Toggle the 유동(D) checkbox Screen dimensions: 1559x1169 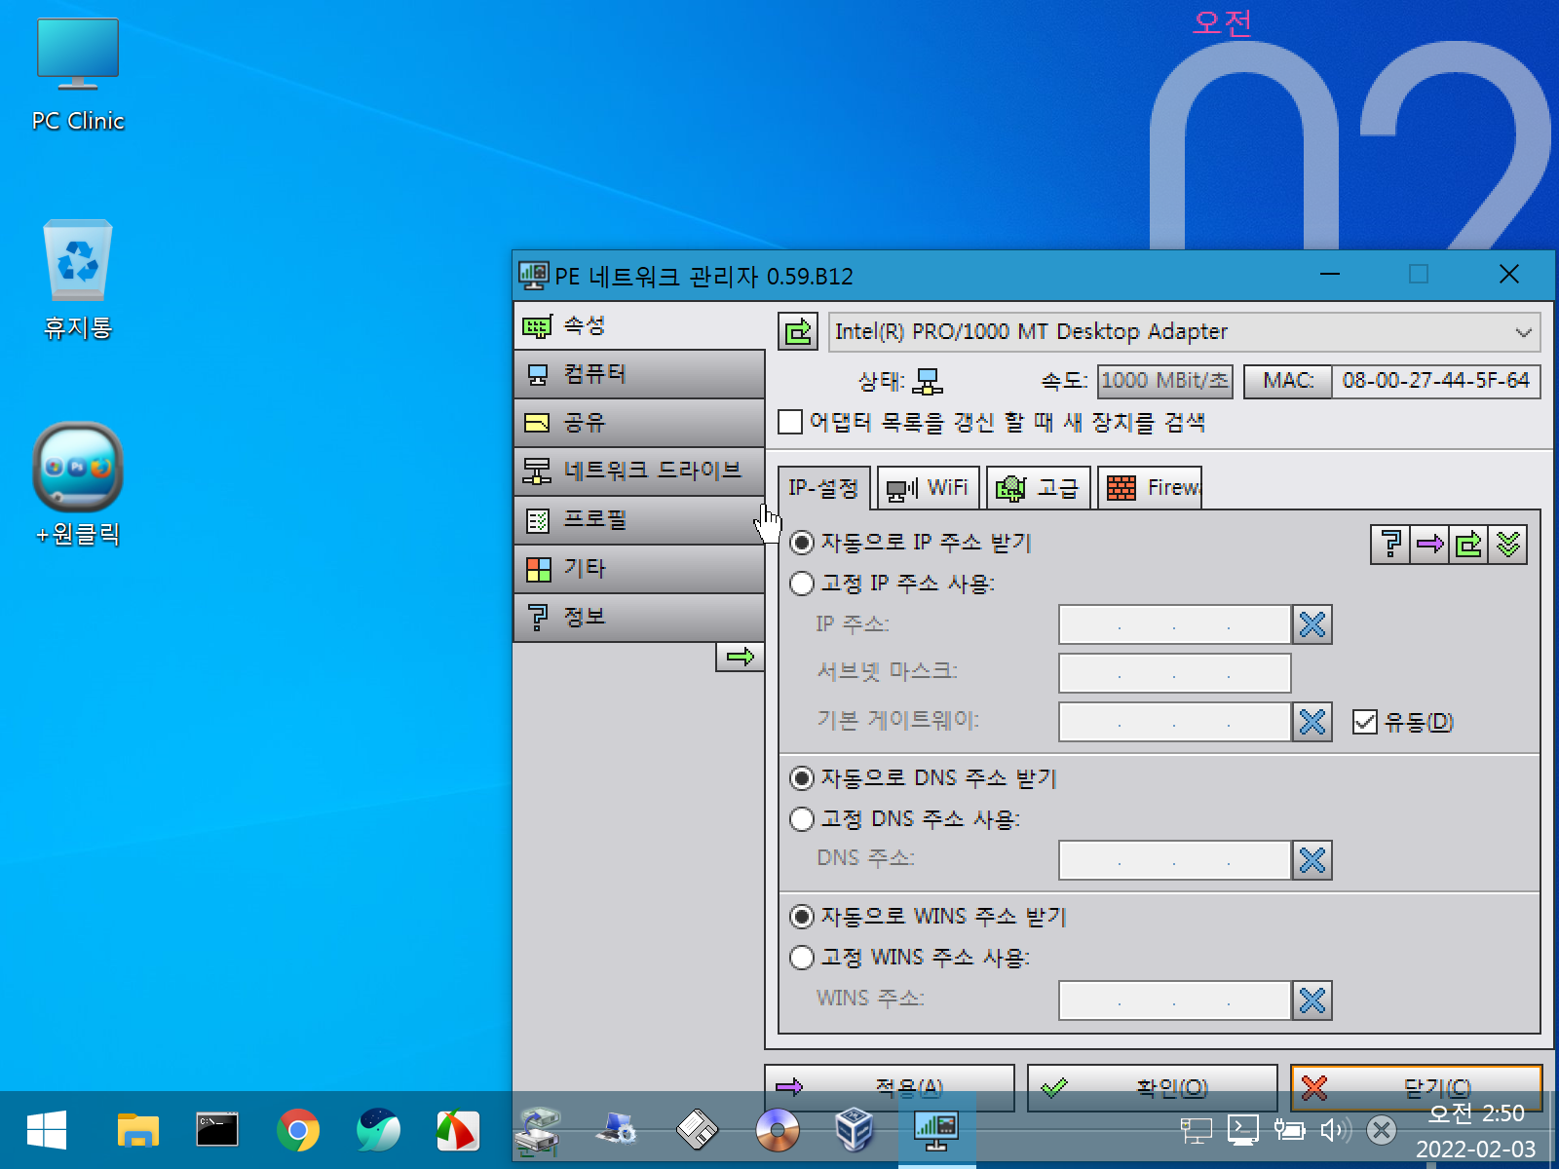tap(1365, 722)
